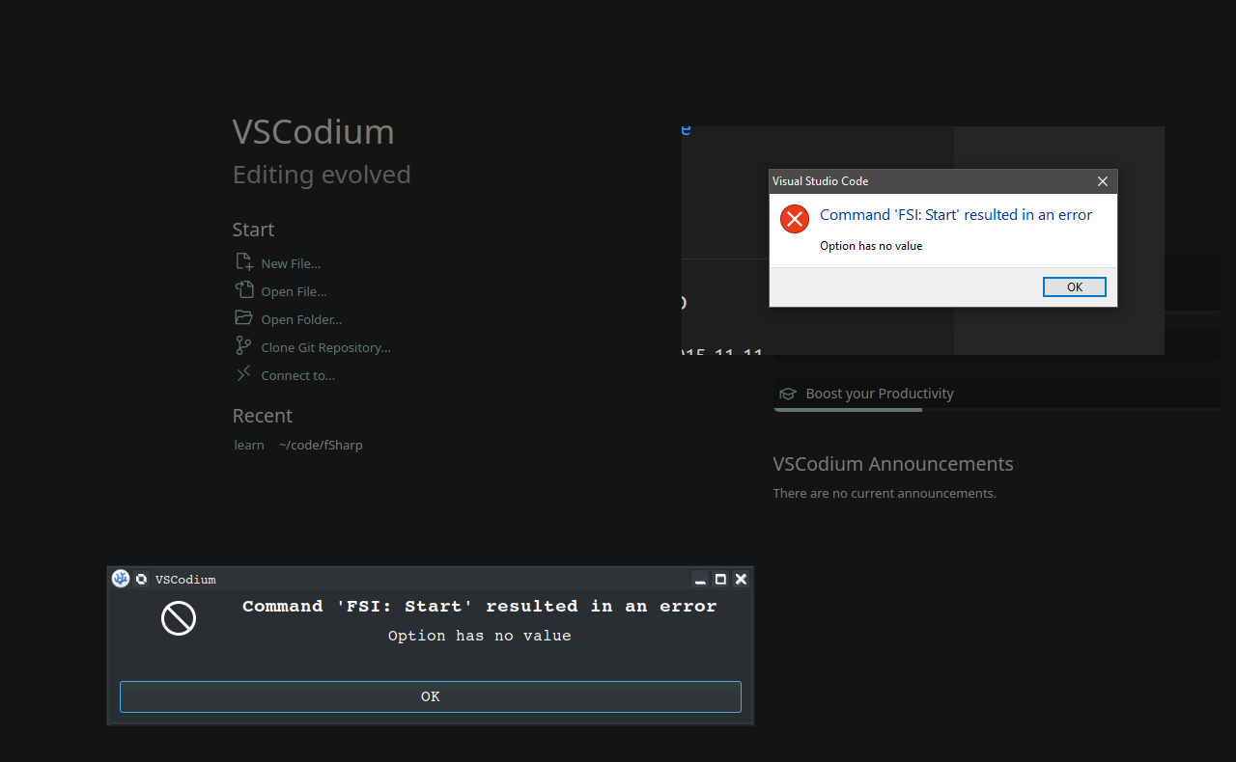Viewport: 1236px width, 762px height.
Task: Open the 'New File...' link
Action: (291, 263)
